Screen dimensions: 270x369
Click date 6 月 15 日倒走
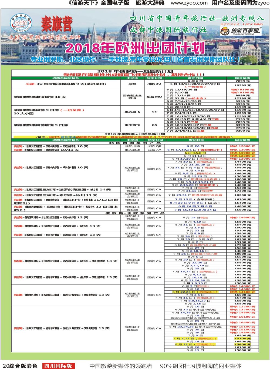pos(195,217)
